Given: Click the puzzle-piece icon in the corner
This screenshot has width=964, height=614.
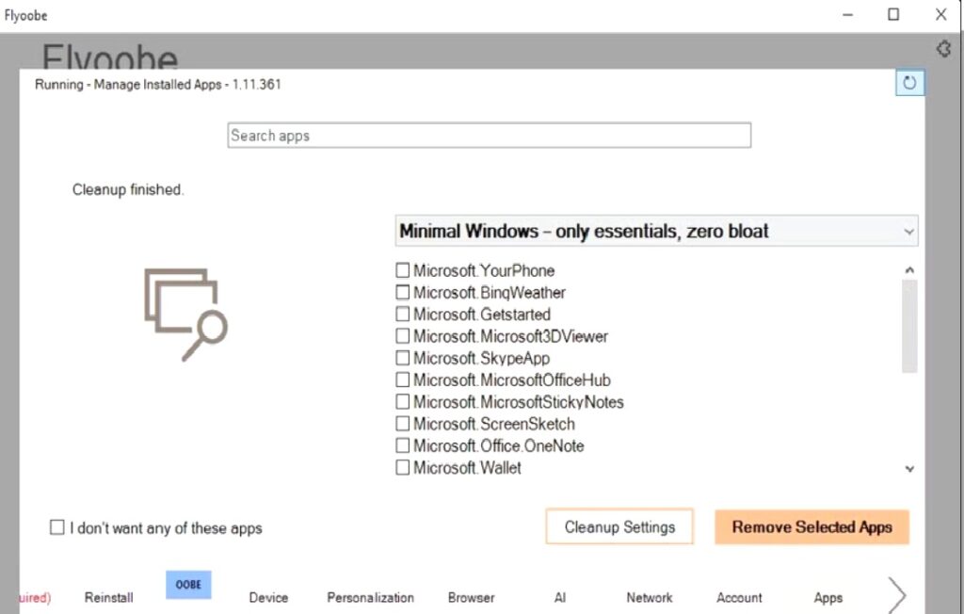Looking at the screenshot, I should coord(944,49).
